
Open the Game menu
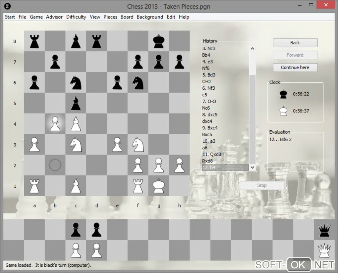click(36, 17)
